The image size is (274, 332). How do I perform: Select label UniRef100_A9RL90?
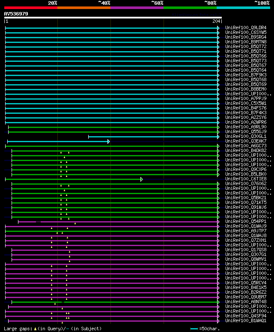click(x=246, y=127)
